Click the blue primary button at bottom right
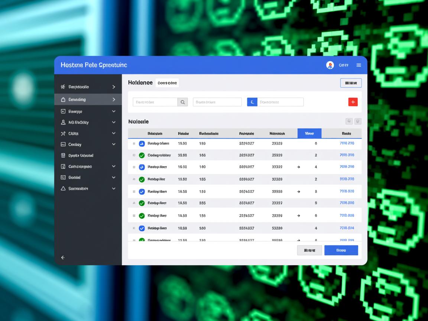 point(341,250)
